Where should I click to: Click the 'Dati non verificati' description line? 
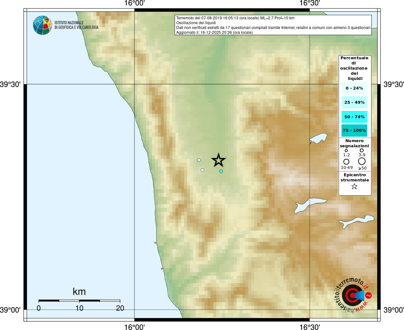(x=274, y=28)
